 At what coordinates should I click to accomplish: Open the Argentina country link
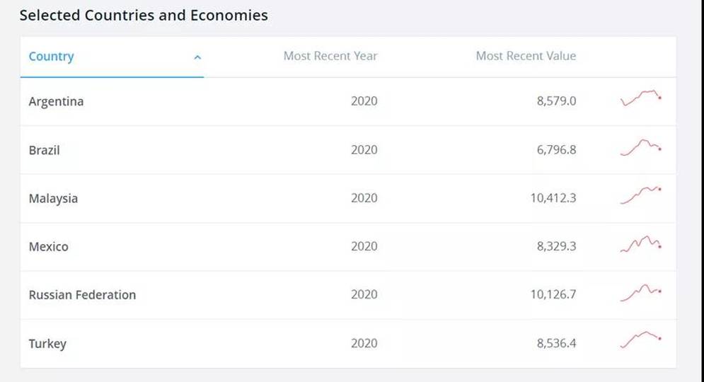click(56, 101)
